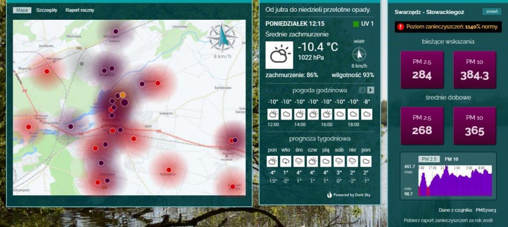Click the purple pollution history chart
This screenshot has height=227, width=508.
pos(455,180)
